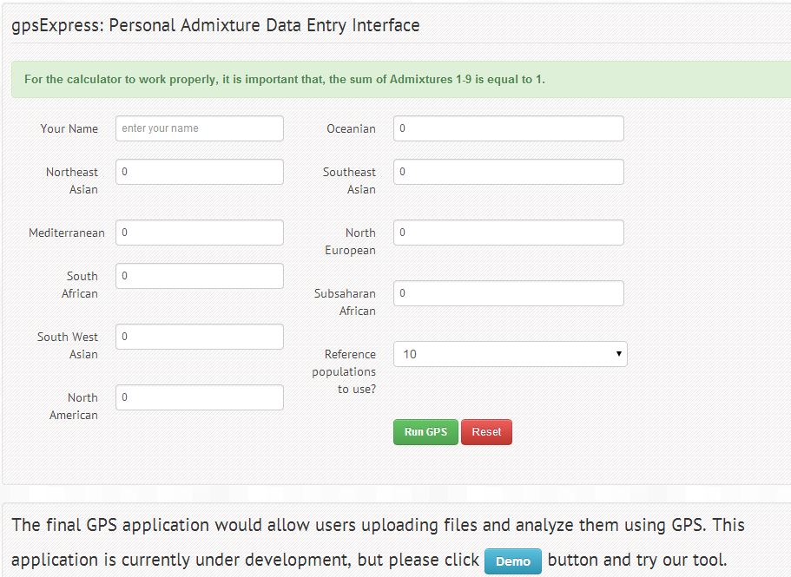This screenshot has width=791, height=577.
Task: Click the North American admixture input
Action: click(199, 397)
